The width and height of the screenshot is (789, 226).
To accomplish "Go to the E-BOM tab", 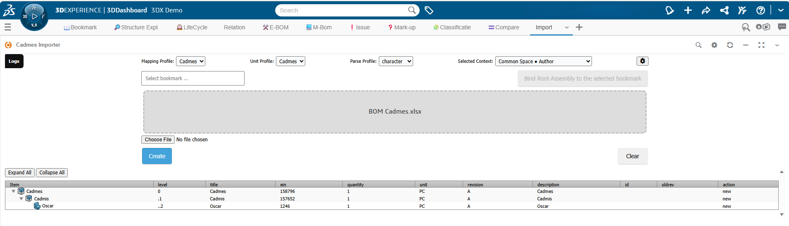I will pos(276,27).
